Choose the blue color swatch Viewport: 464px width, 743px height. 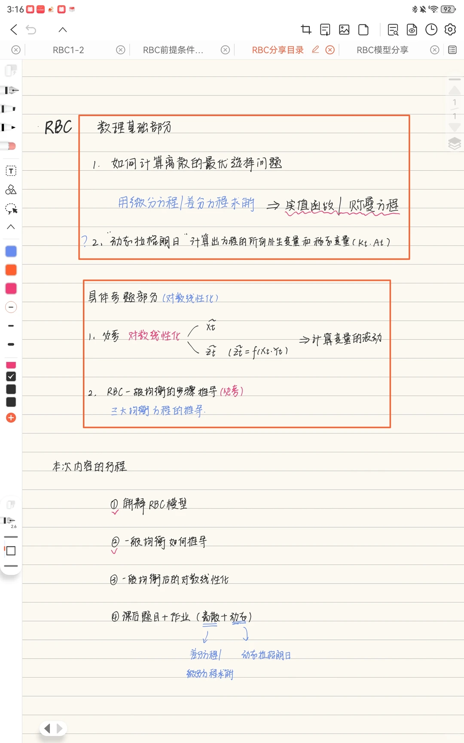click(11, 252)
